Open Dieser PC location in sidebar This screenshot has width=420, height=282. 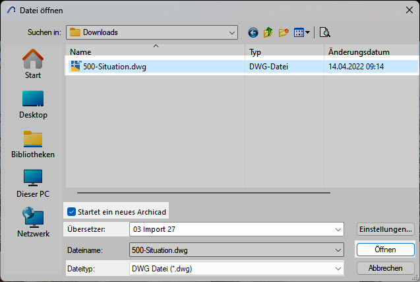(33, 184)
